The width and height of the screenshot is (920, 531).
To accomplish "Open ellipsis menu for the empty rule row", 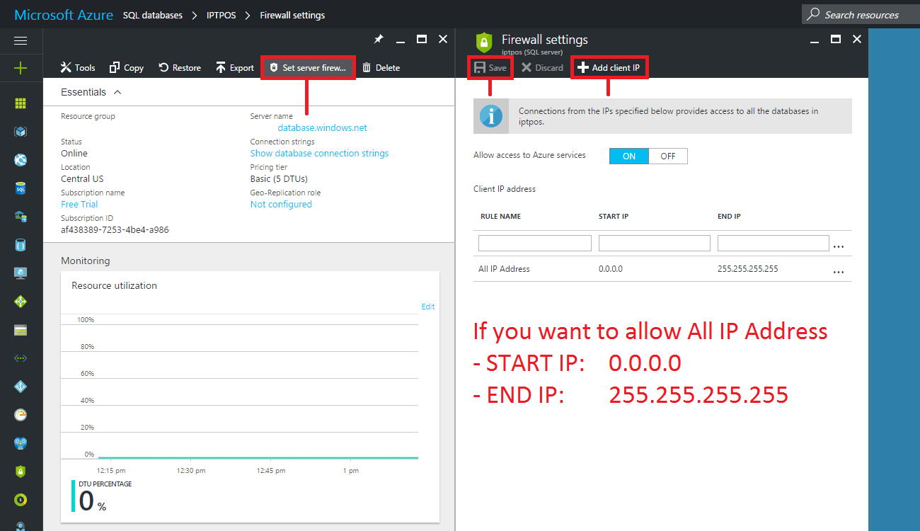I will [839, 246].
